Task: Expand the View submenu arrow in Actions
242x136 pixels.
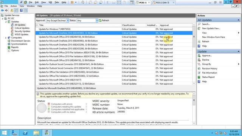Action: tap(239, 33)
